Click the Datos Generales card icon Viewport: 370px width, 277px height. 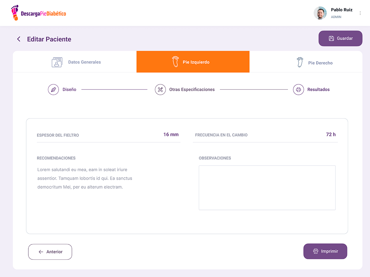point(57,62)
